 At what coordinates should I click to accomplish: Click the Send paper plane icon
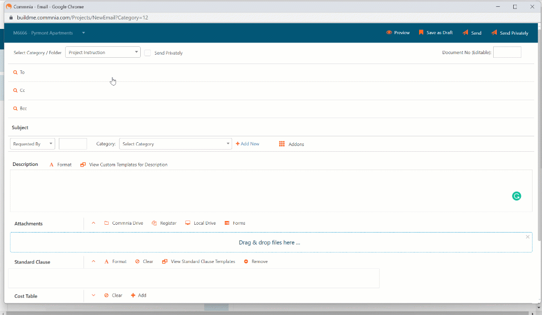pyautogui.click(x=465, y=33)
